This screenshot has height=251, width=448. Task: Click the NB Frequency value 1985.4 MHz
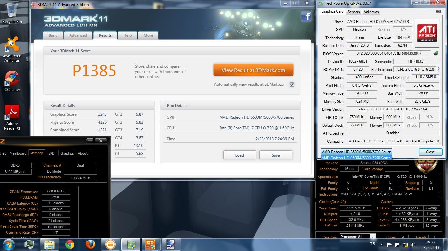pyautogui.click(x=80, y=178)
